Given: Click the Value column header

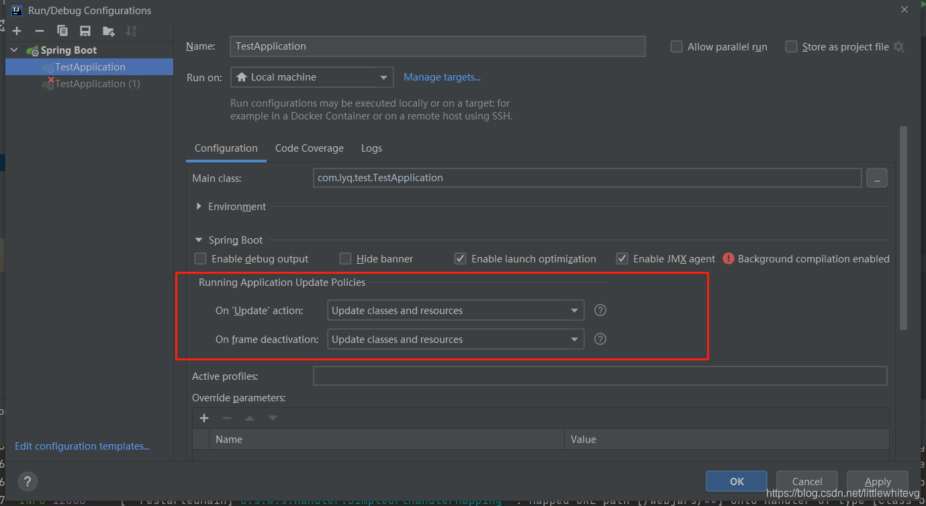Looking at the screenshot, I should coord(727,440).
